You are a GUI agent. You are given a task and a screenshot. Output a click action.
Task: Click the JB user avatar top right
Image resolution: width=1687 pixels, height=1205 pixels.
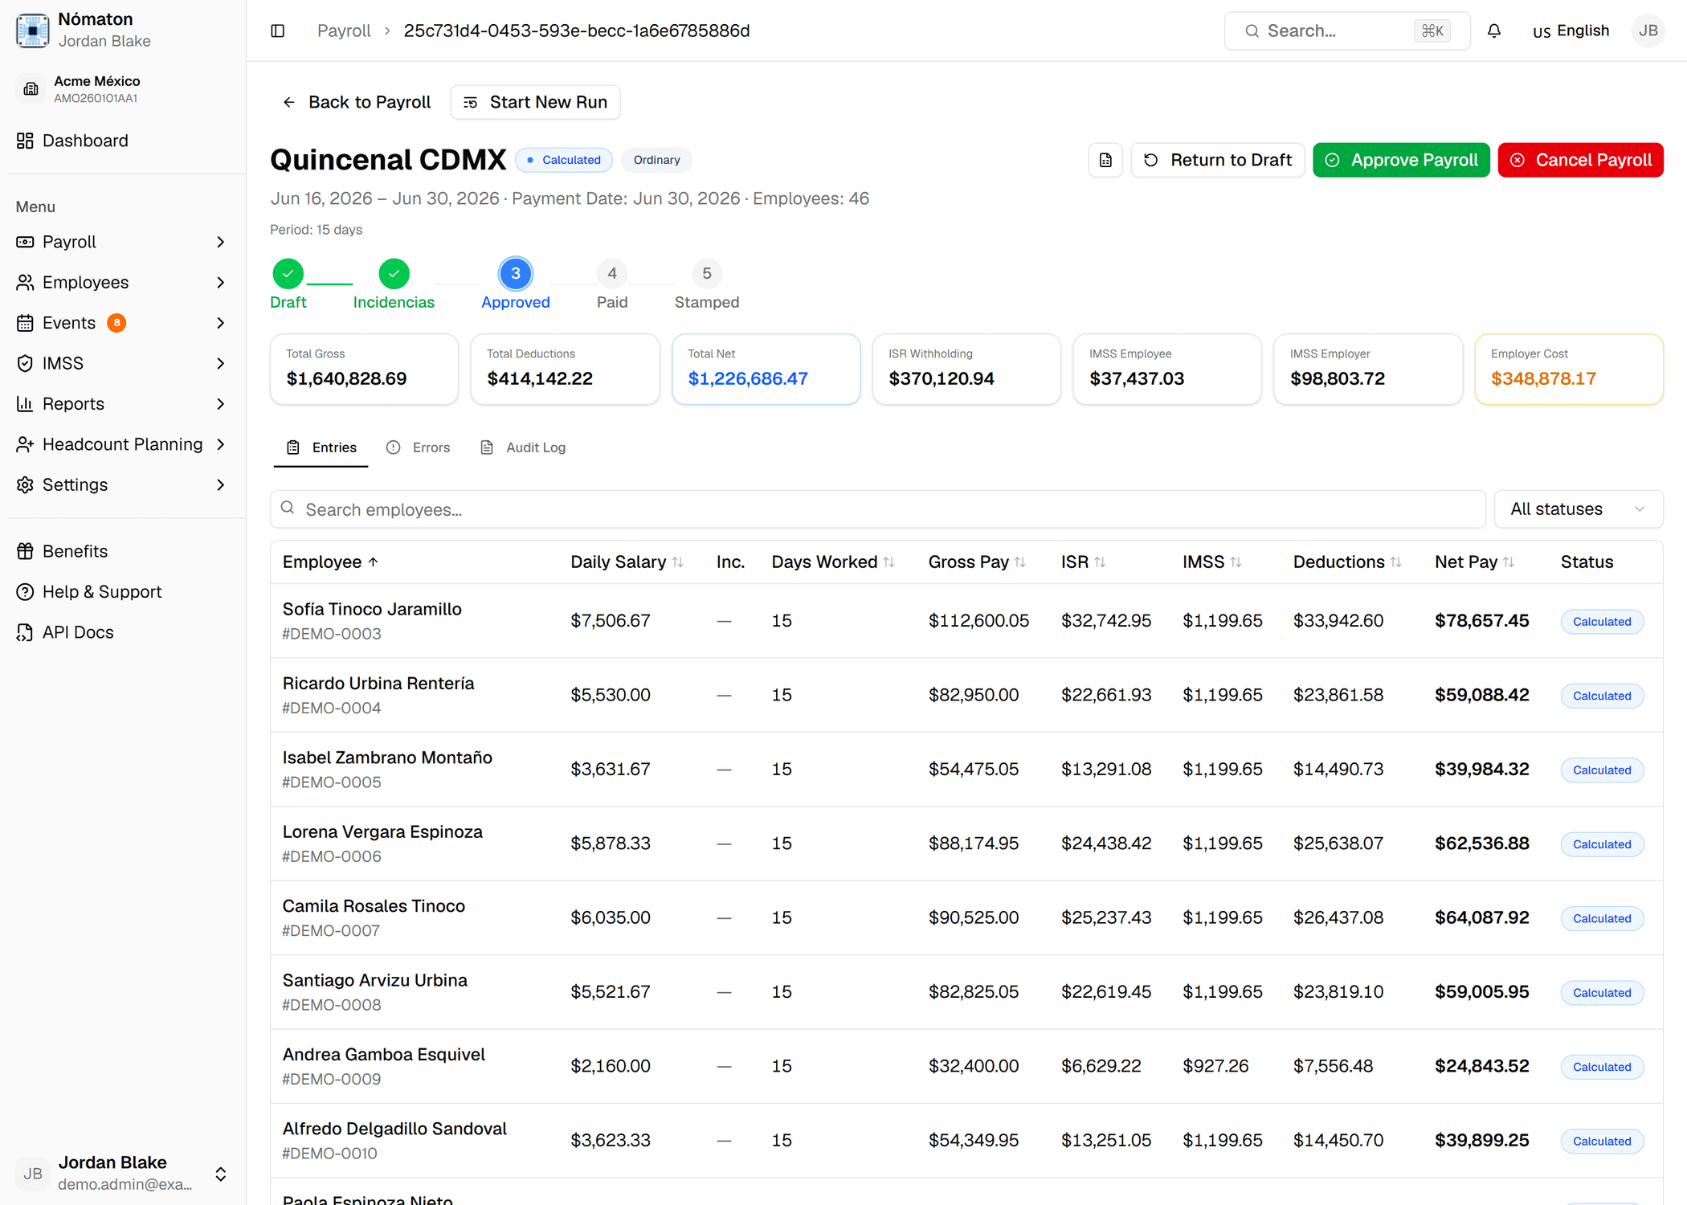tap(1648, 31)
